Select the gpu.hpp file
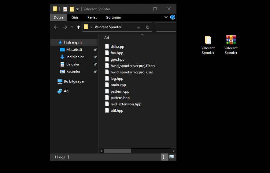The width and height of the screenshot is (270, 173). click(x=117, y=59)
